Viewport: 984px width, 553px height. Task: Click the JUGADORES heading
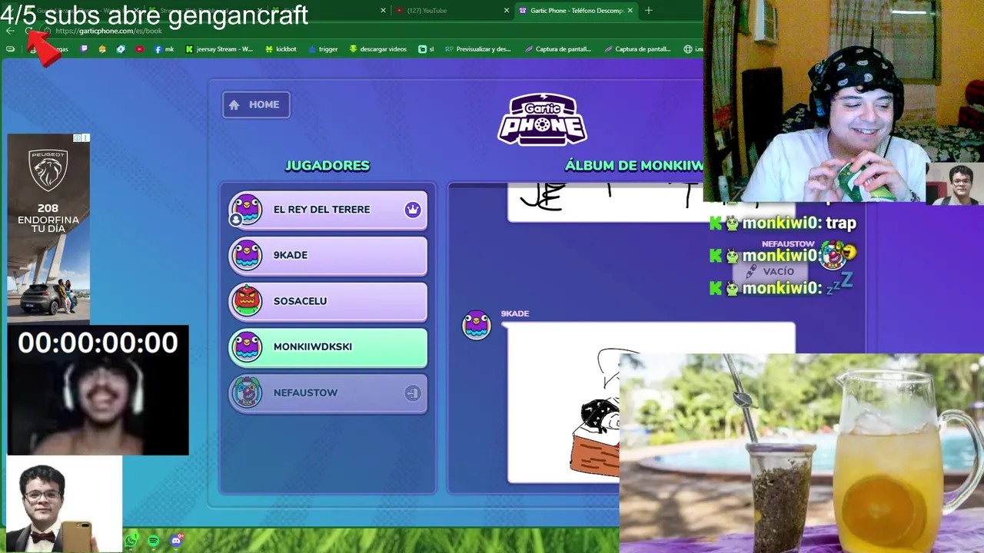coord(327,166)
